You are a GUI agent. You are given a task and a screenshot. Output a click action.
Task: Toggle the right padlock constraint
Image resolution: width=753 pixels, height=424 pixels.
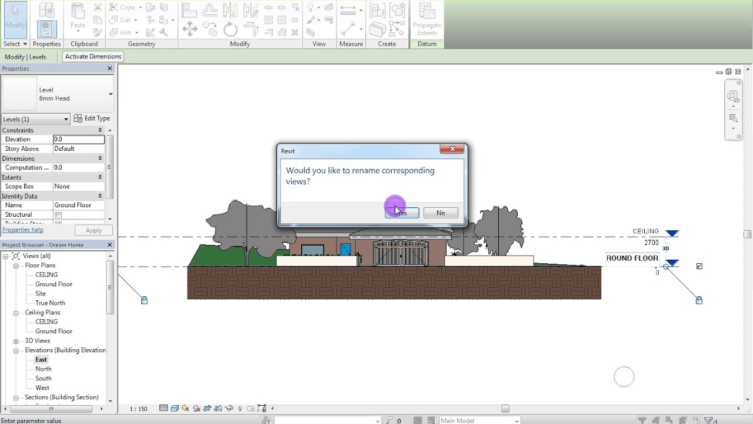(699, 300)
